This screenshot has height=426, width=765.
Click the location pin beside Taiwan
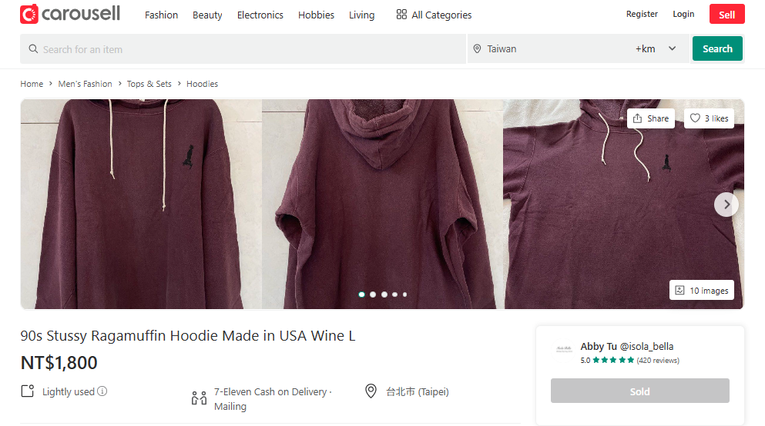click(477, 48)
